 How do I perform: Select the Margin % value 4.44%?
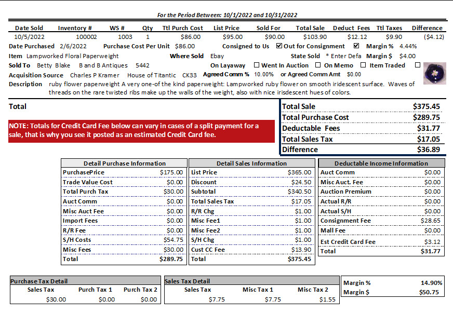coord(408,46)
